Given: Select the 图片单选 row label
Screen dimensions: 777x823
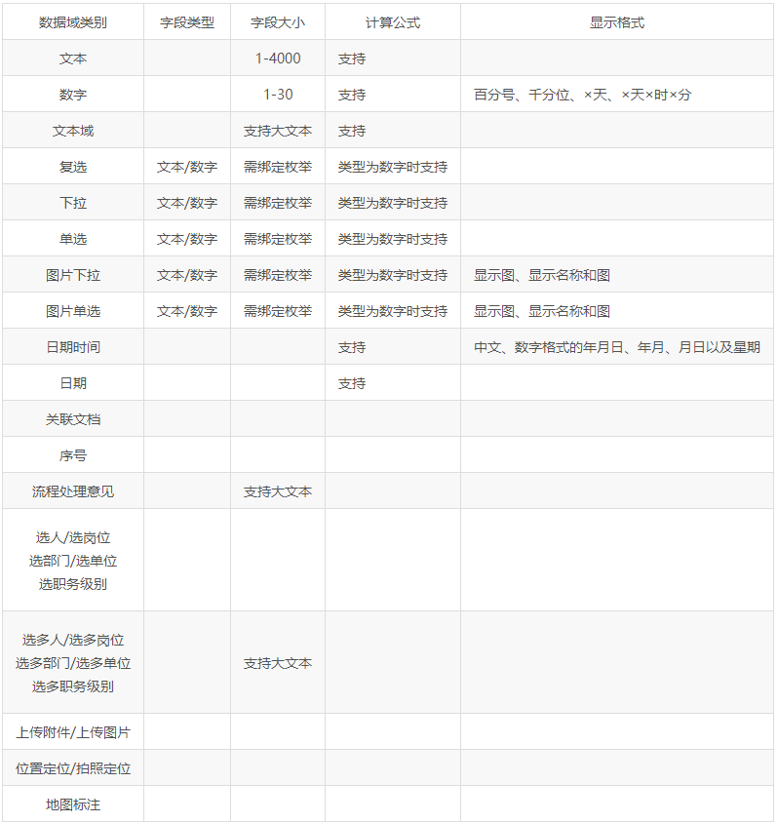Looking at the screenshot, I should (x=73, y=312).
